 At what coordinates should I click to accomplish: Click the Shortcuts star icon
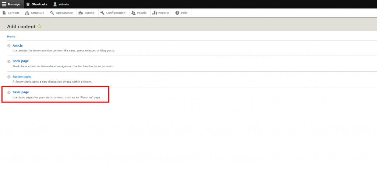(x=28, y=4)
